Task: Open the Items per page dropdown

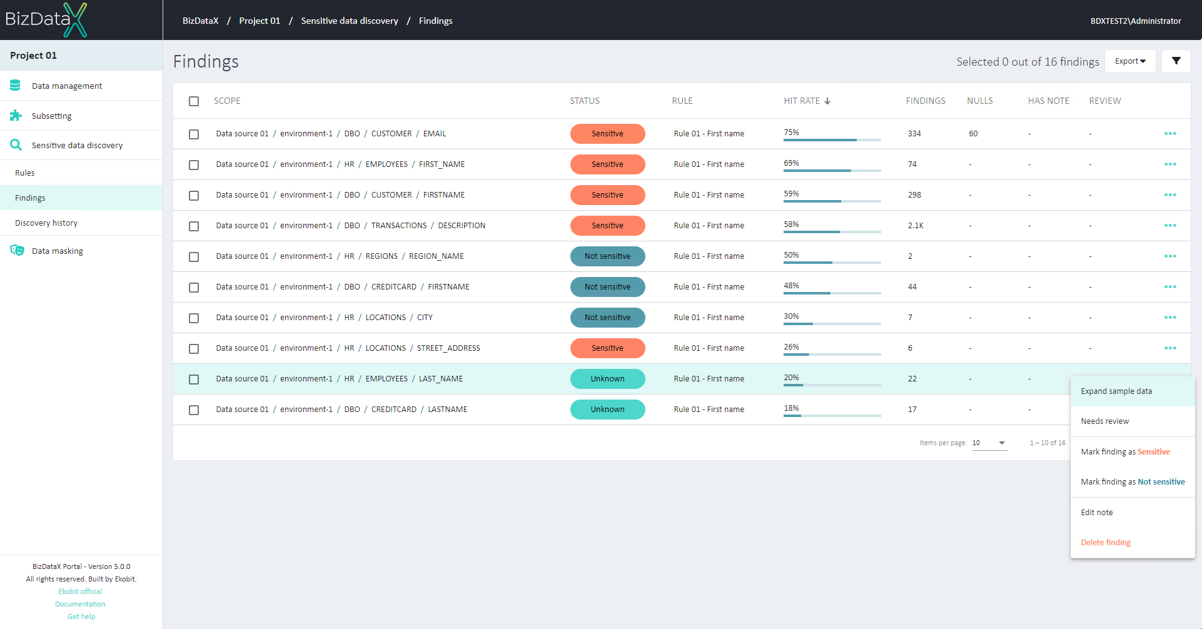Action: point(989,443)
